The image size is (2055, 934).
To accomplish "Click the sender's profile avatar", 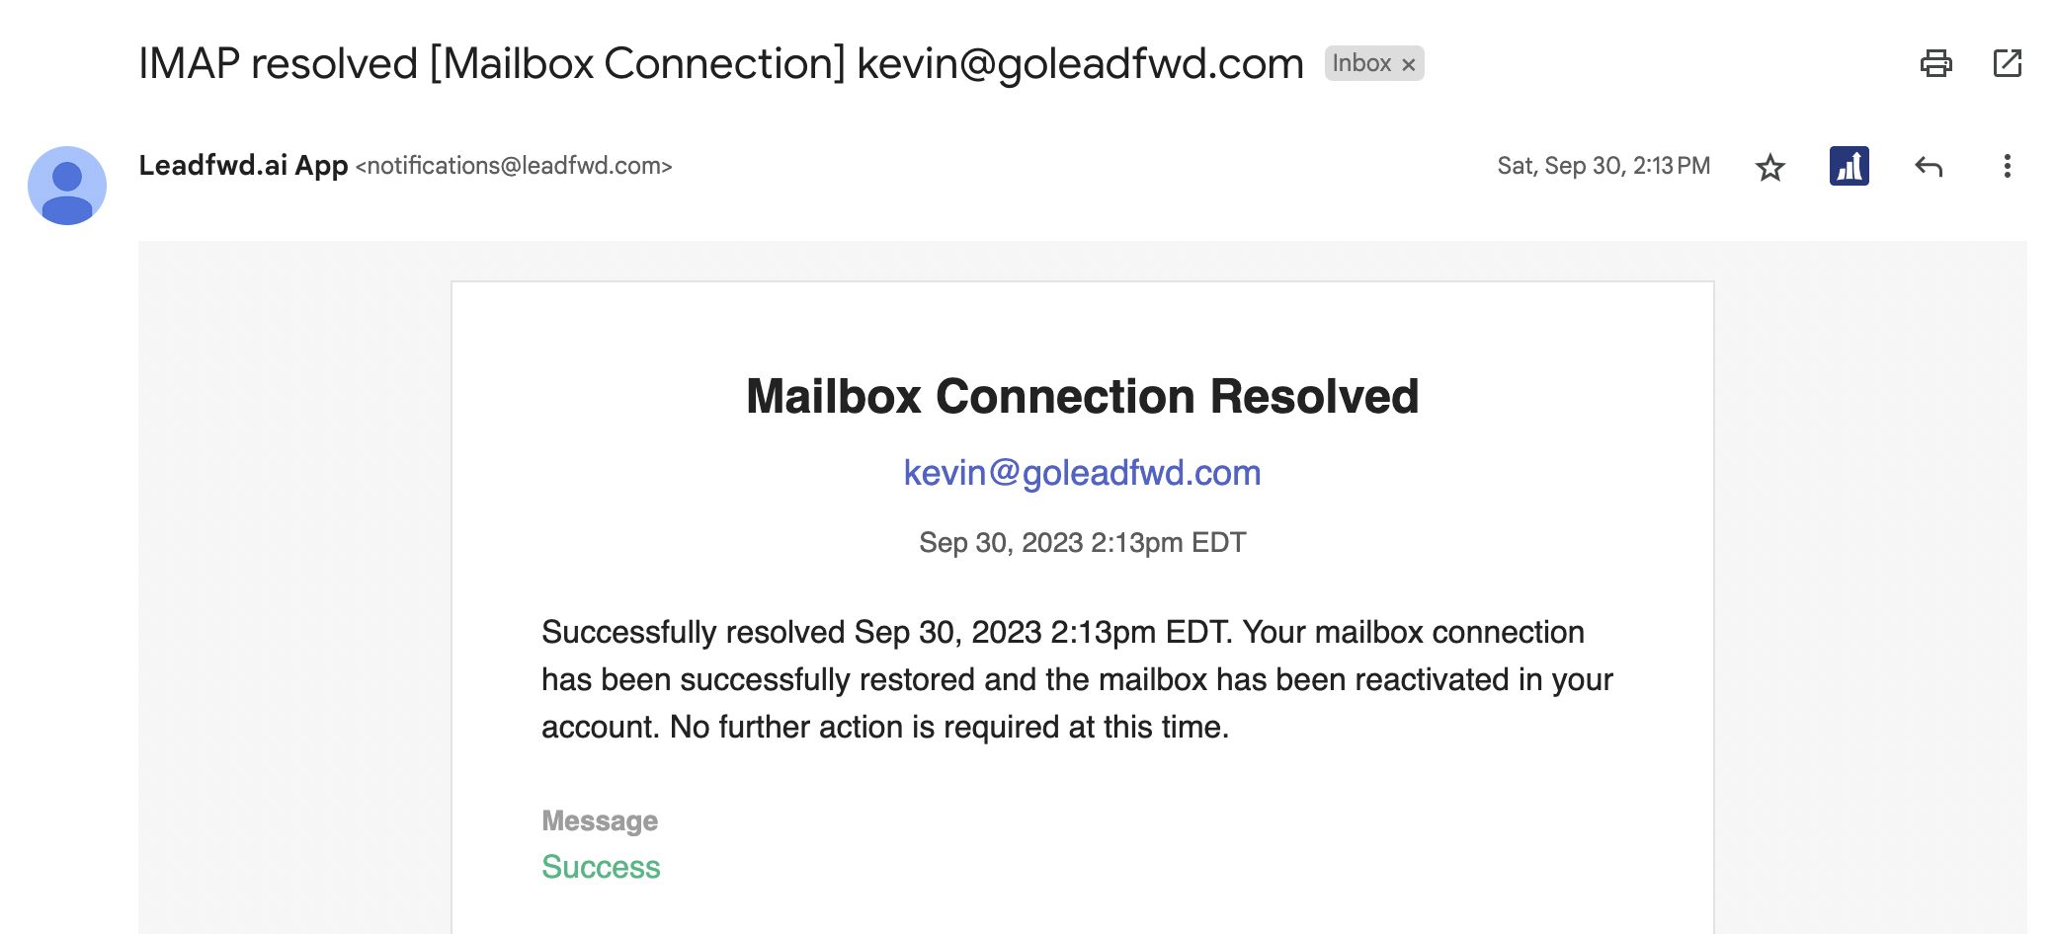I will click(67, 186).
